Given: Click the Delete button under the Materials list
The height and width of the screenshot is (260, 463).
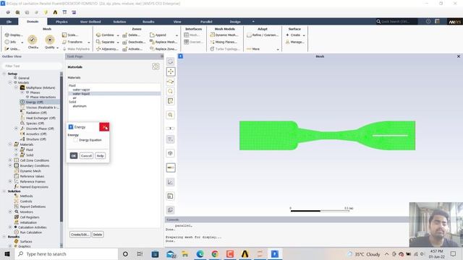Looking at the screenshot, I should pos(98,235).
